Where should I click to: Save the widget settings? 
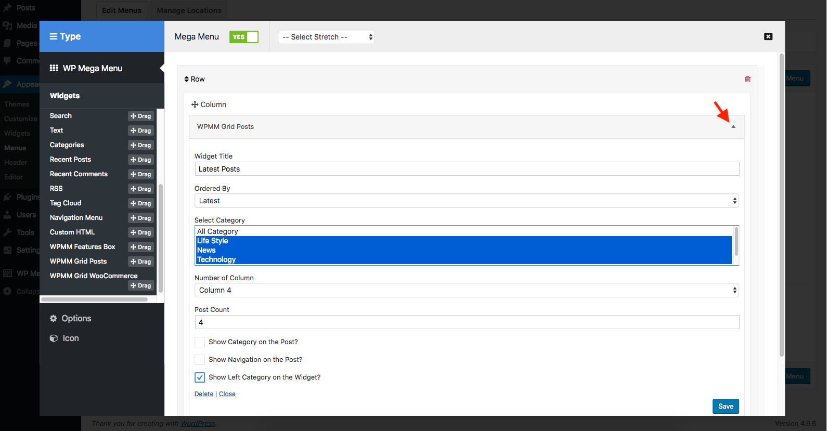point(726,407)
